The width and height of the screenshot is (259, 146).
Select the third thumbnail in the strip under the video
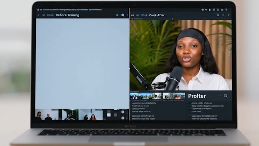[x=157, y=96]
